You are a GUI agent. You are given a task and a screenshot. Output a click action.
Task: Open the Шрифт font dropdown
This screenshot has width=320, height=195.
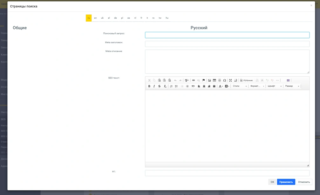pos(275,86)
